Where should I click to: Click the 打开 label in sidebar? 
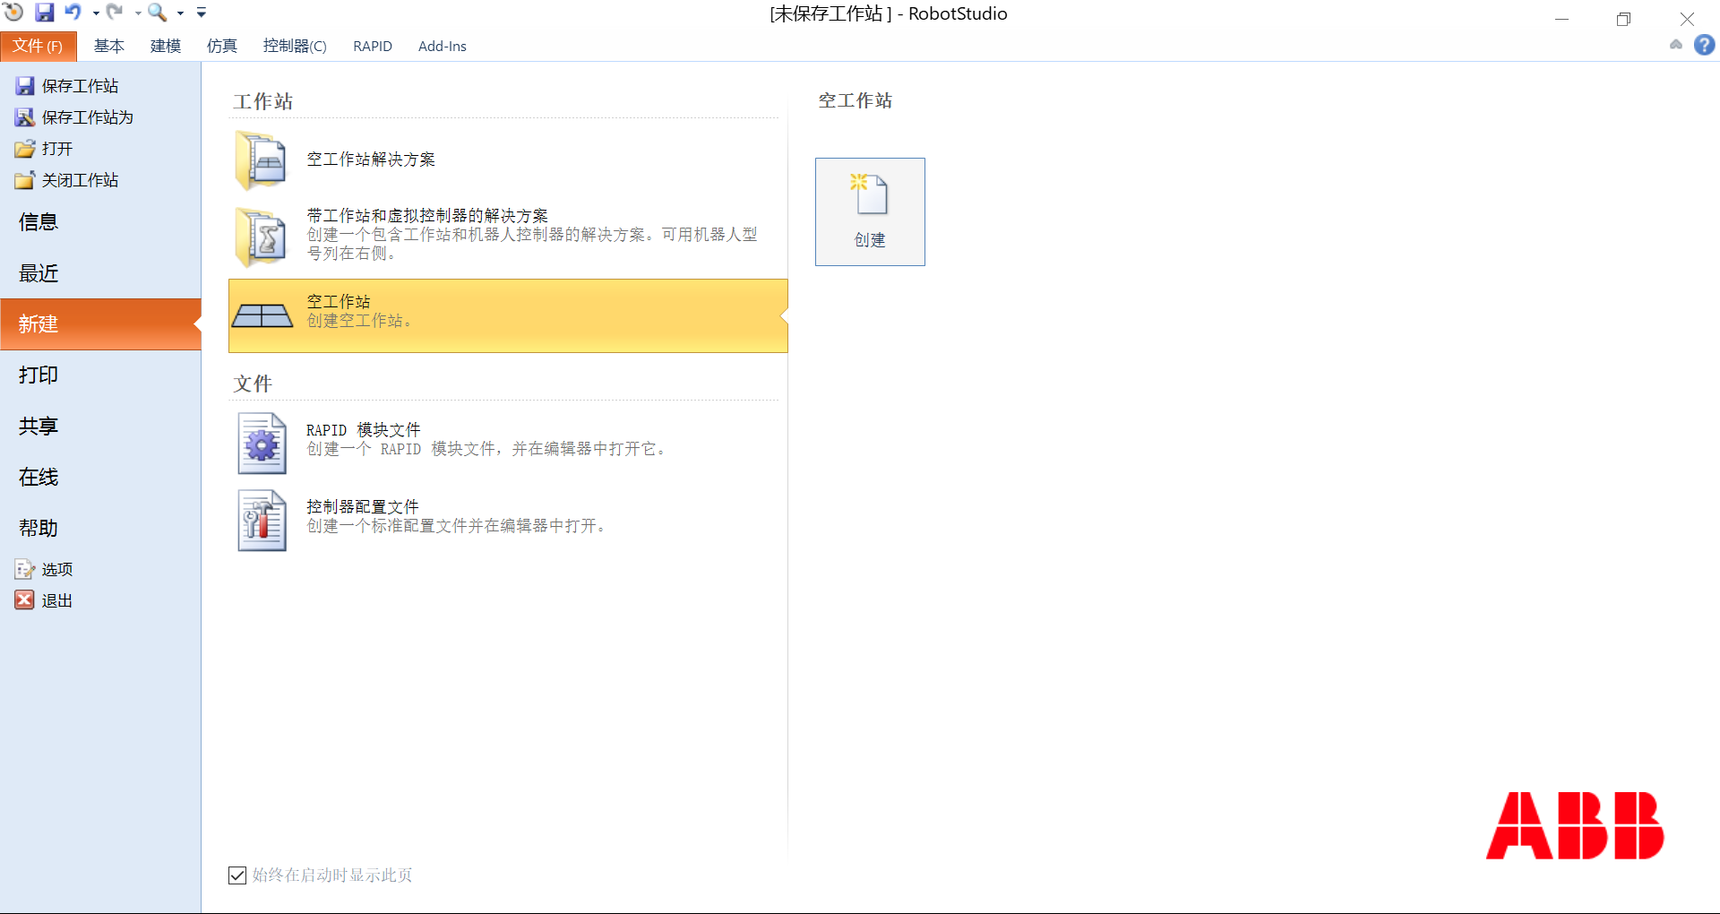click(x=57, y=149)
